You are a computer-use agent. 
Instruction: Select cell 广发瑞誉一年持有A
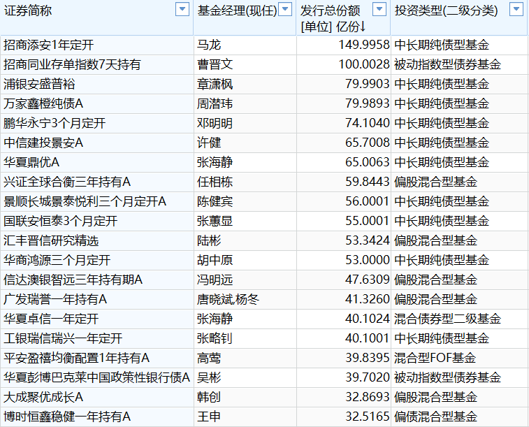point(97,299)
